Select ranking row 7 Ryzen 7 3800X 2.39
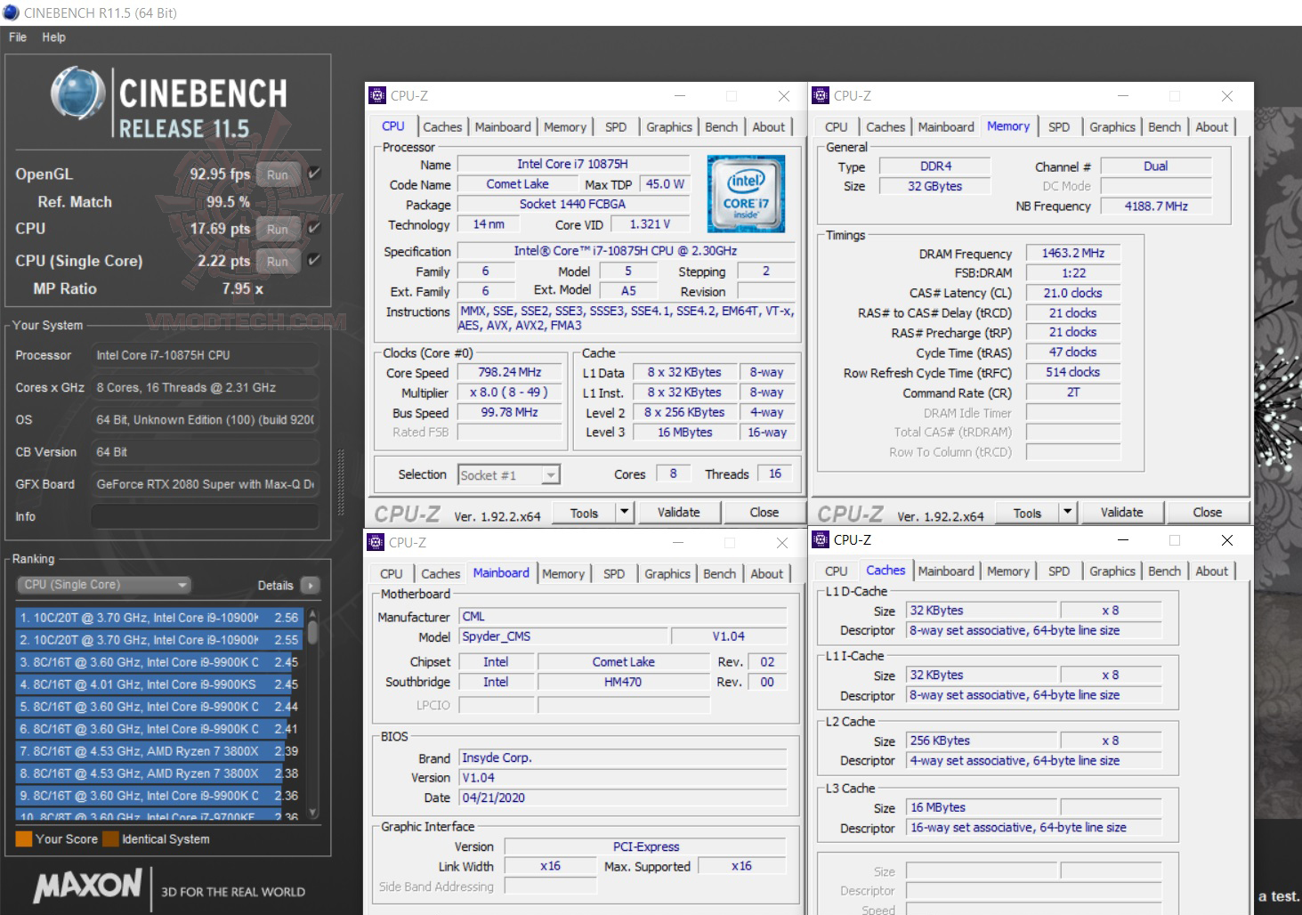The image size is (1302, 915). 159,751
